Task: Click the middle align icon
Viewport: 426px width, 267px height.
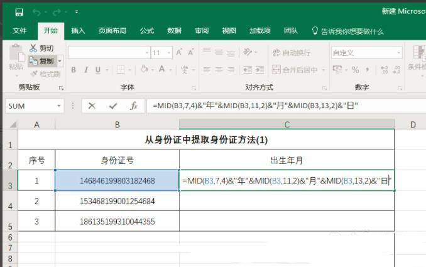Action: 219,52
